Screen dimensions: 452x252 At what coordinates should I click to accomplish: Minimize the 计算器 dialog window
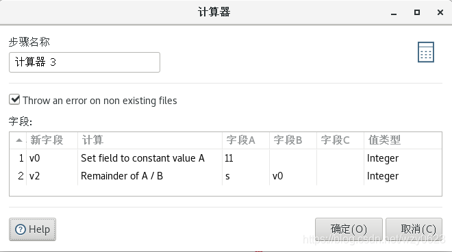tap(394, 12)
